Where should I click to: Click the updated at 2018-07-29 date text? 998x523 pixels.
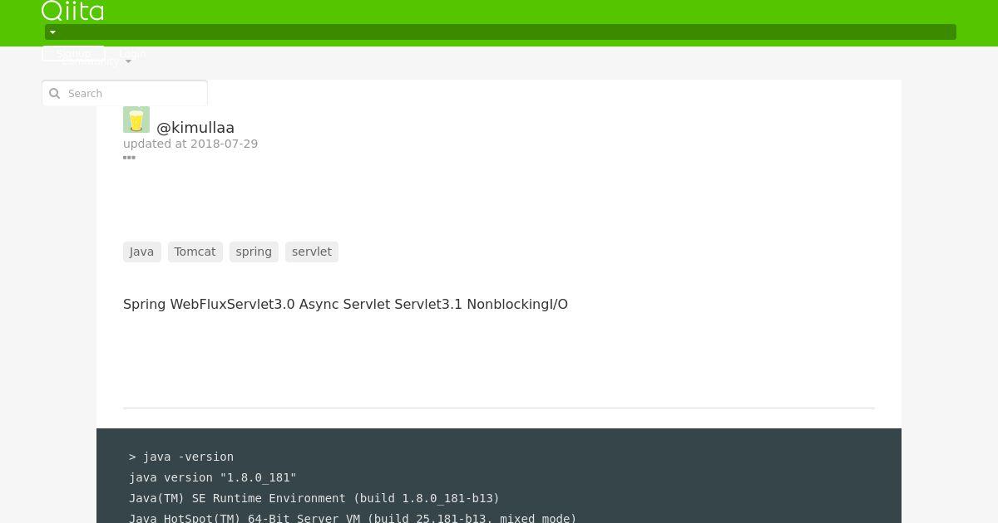pyautogui.click(x=190, y=144)
